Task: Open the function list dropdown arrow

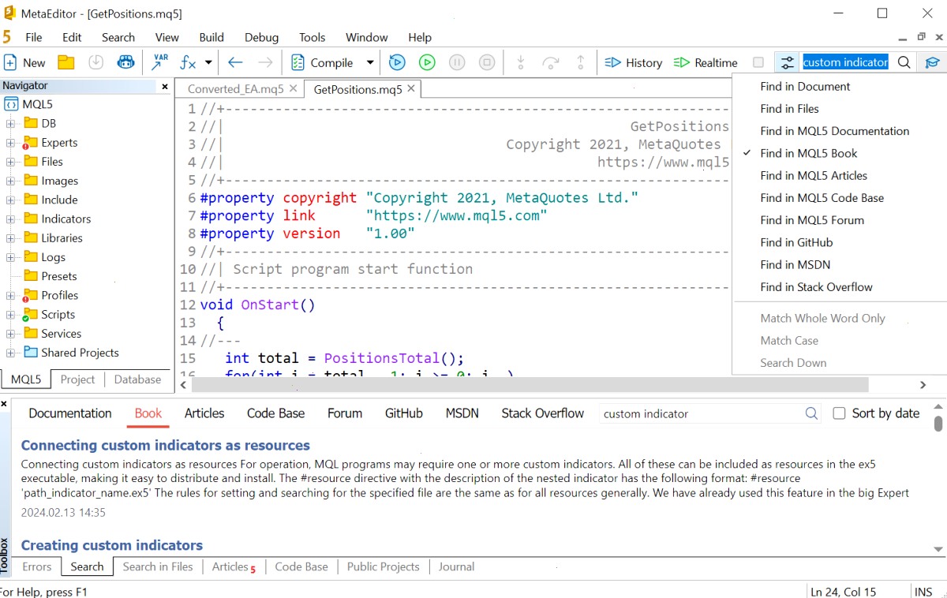Action: click(x=208, y=62)
